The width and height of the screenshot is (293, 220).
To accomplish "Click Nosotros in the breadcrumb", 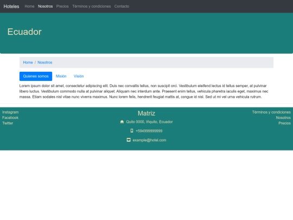I will coord(45,62).
